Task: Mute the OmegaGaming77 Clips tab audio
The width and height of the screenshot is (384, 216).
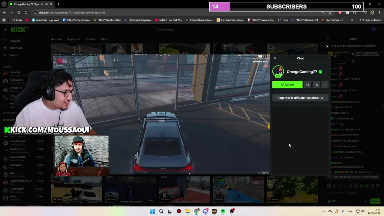Action: [46, 4]
